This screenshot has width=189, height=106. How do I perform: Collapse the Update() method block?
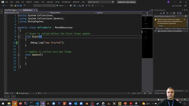point(19,55)
